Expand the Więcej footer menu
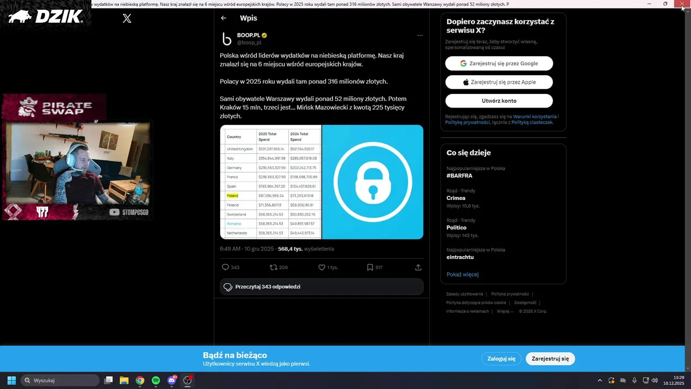Viewport: 691px width, 389px height. pos(505,311)
